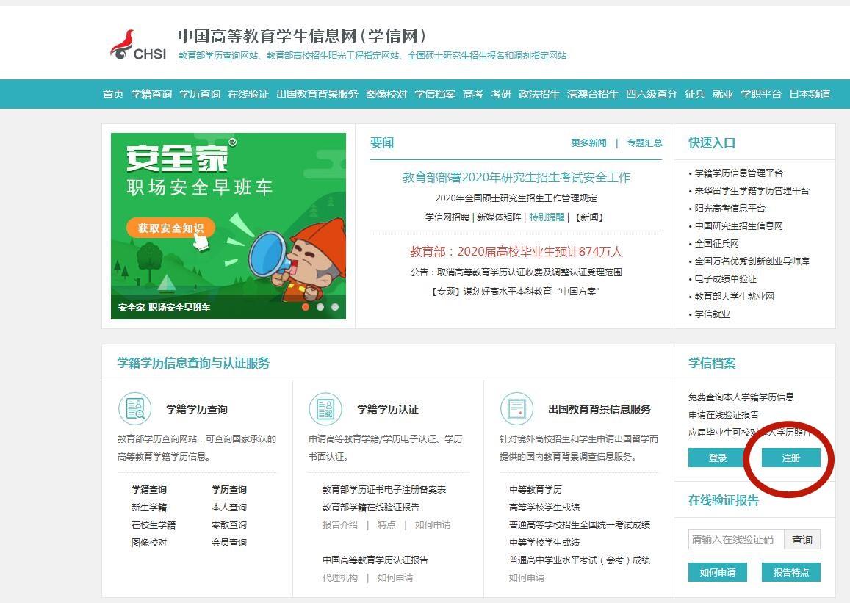Click 获取安全知识 button on banner
Viewport: 850px width, 603px height.
(170, 228)
